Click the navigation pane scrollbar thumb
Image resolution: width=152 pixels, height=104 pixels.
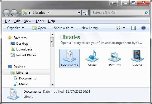coord(52,42)
